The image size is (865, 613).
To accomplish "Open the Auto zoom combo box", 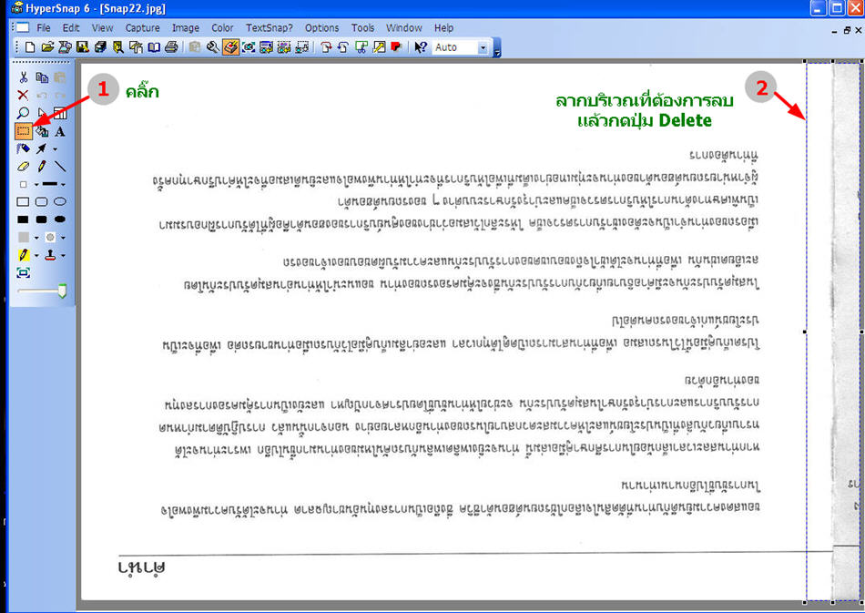I will [483, 47].
